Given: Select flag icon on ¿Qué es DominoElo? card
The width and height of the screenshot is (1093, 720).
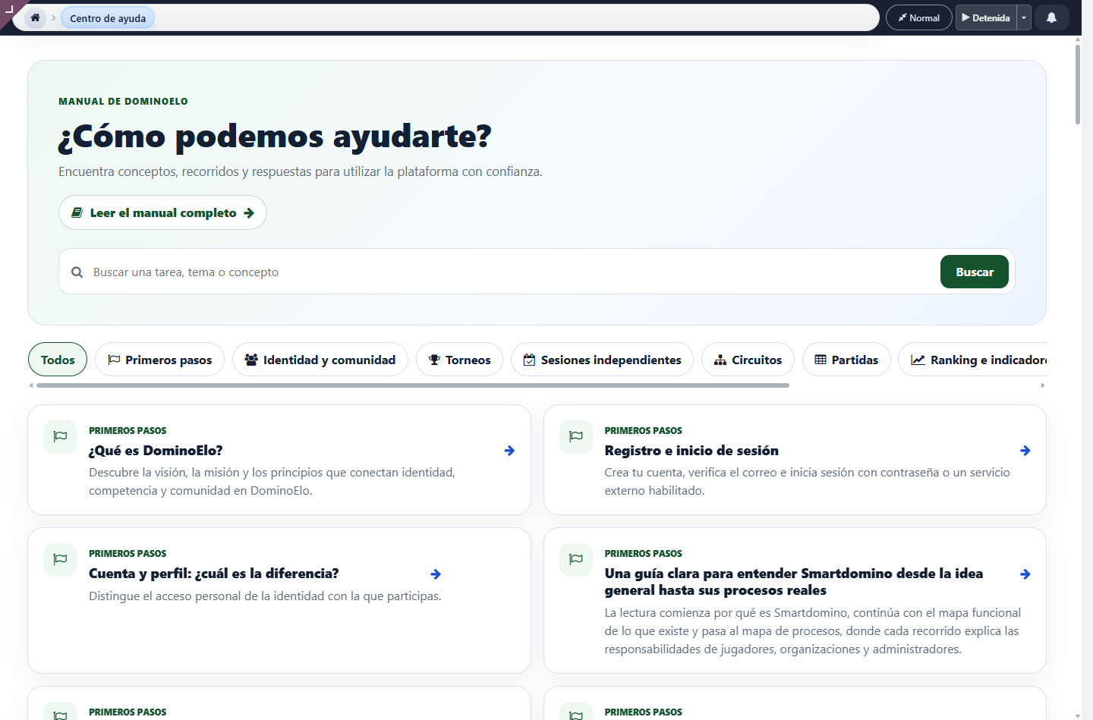Looking at the screenshot, I should click(60, 436).
